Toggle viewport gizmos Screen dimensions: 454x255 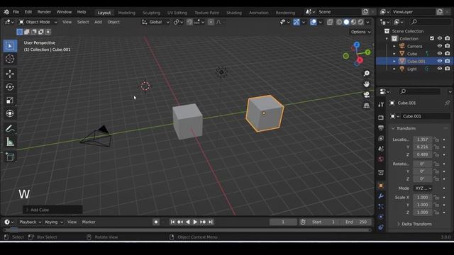(x=297, y=22)
